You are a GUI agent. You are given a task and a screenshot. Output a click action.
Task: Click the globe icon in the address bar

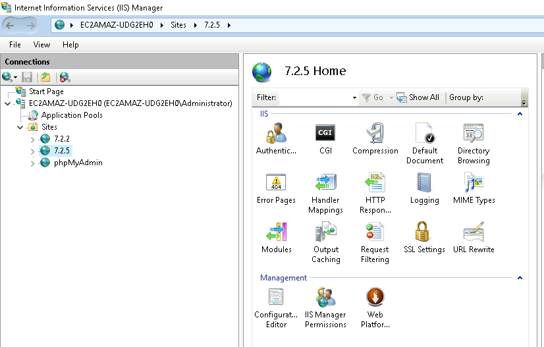coord(60,24)
